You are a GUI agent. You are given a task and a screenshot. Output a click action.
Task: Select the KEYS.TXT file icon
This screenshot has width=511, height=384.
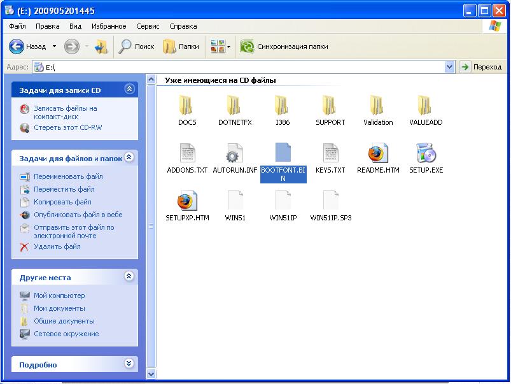[x=330, y=153]
